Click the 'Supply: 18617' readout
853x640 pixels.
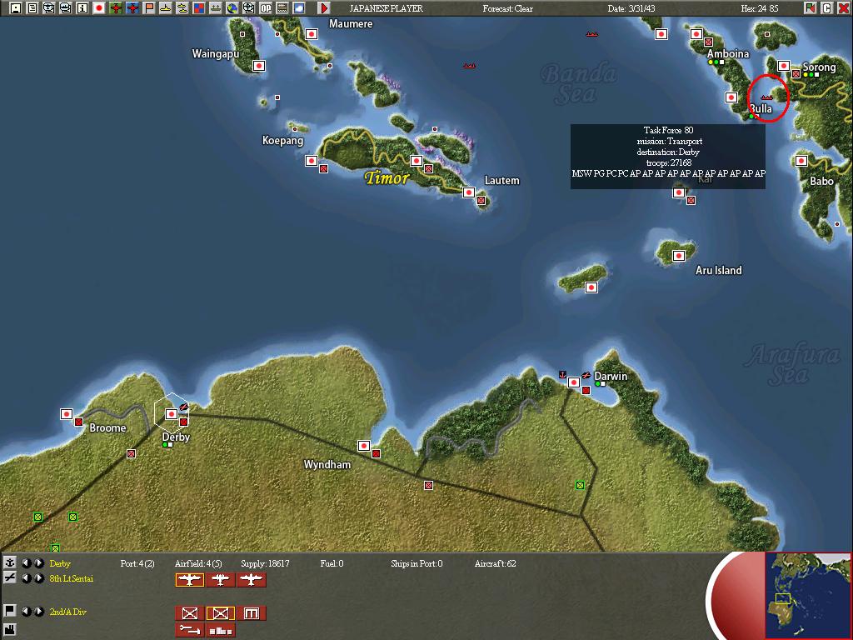[265, 563]
